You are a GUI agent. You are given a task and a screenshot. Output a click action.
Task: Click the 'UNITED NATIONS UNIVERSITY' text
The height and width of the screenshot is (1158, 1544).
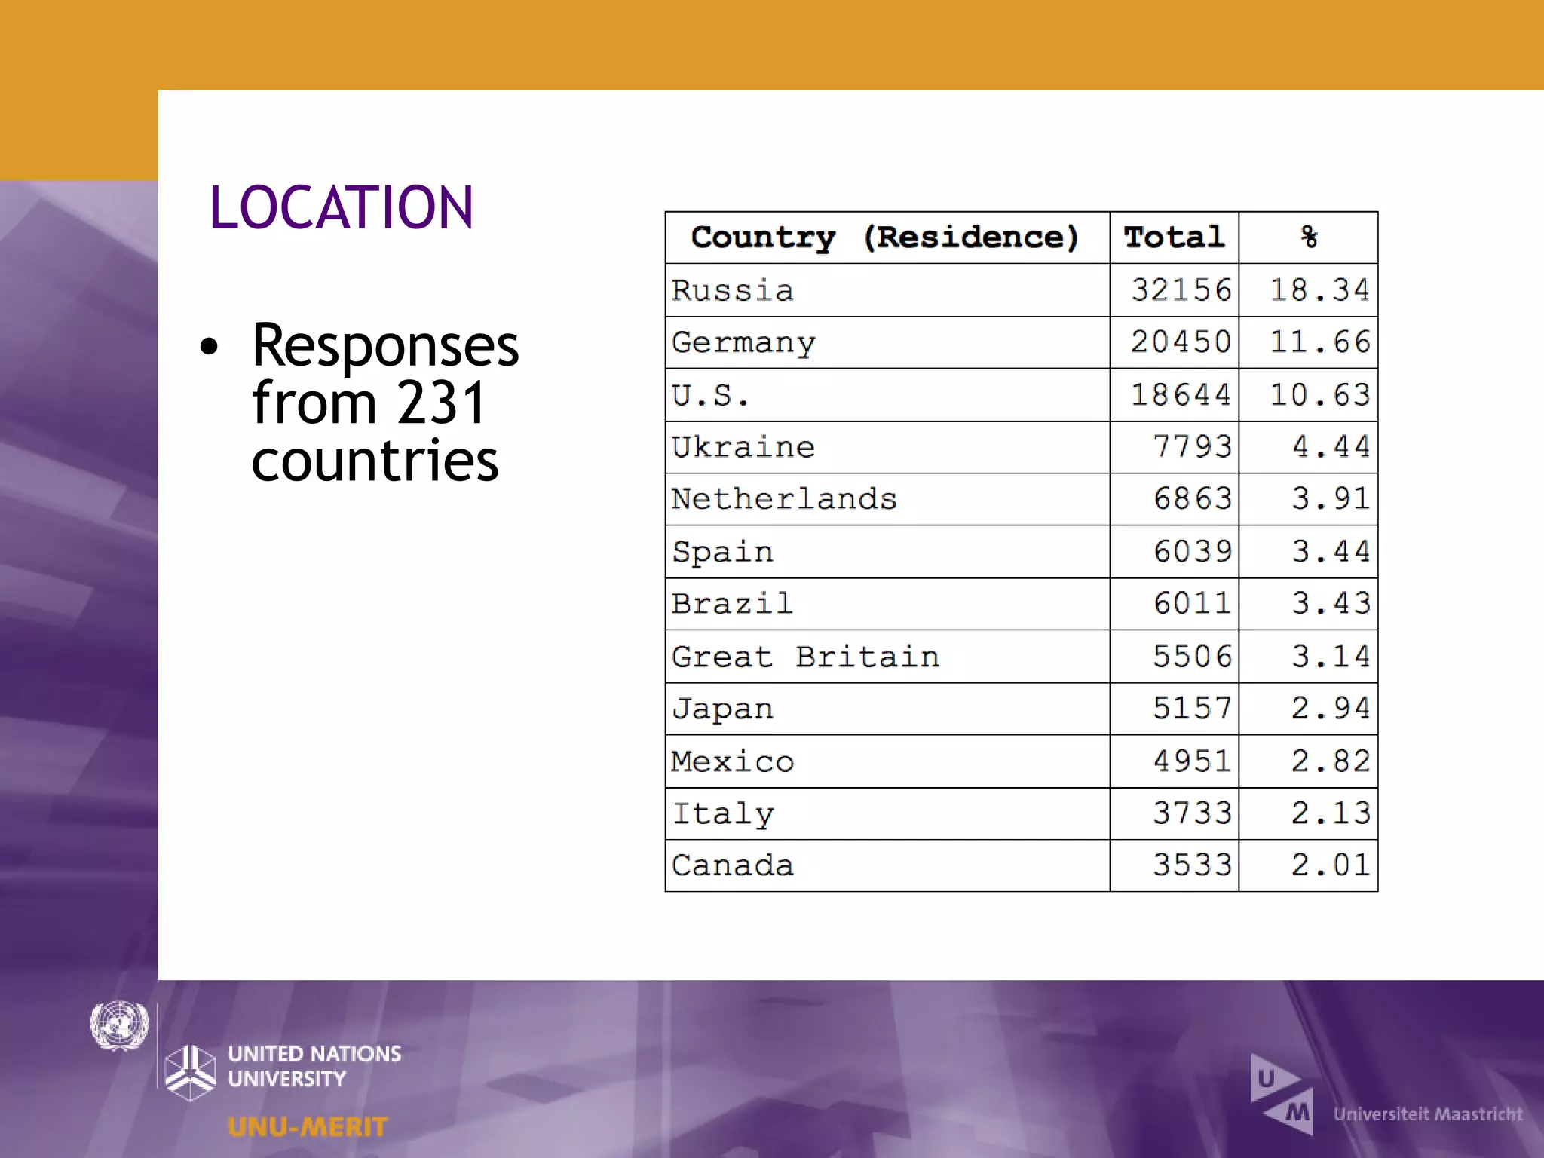(x=314, y=1066)
